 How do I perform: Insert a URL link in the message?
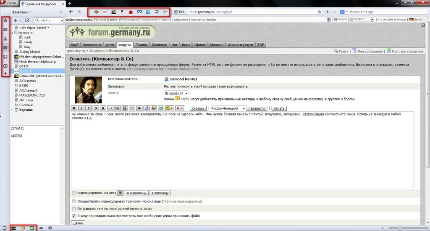point(118,108)
